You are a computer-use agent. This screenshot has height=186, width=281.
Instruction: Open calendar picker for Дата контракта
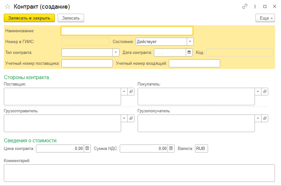click(x=189, y=52)
